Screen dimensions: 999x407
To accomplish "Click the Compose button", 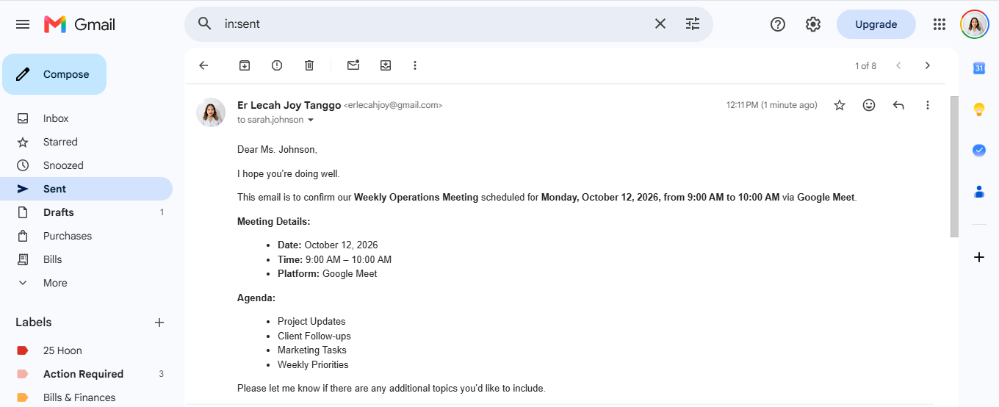I will (x=54, y=74).
